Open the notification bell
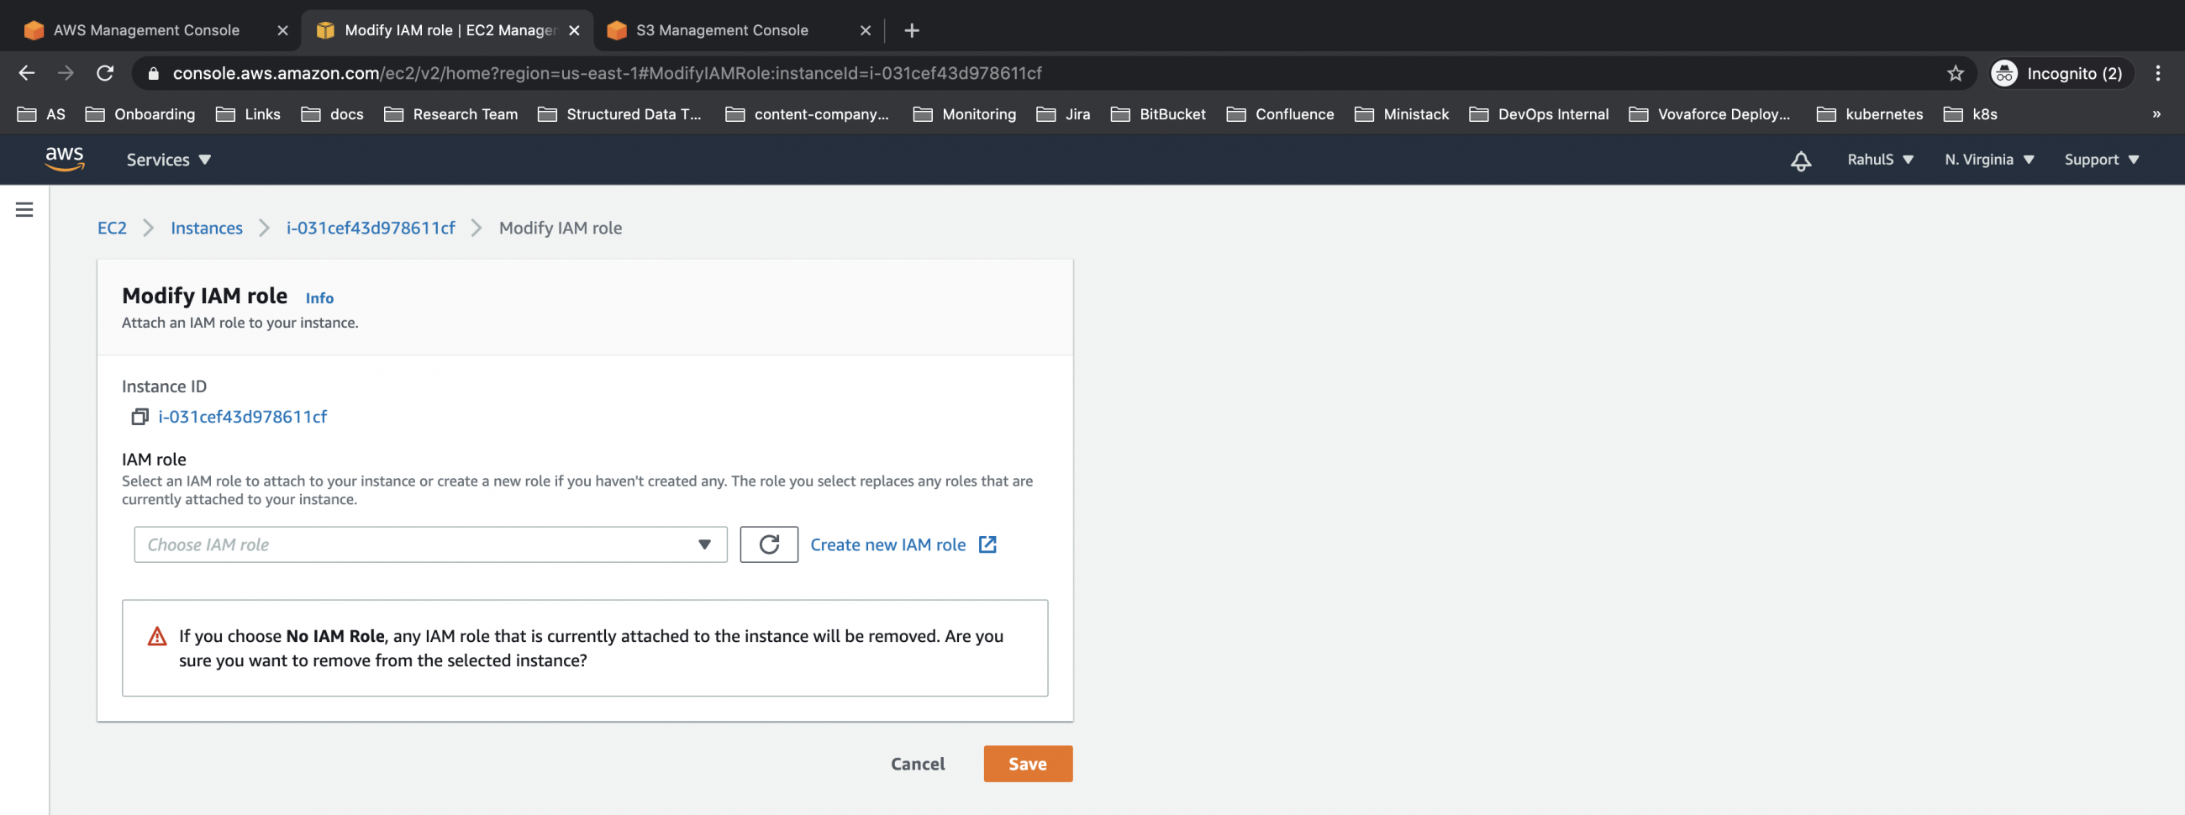Image resolution: width=2185 pixels, height=815 pixels. coord(1802,160)
